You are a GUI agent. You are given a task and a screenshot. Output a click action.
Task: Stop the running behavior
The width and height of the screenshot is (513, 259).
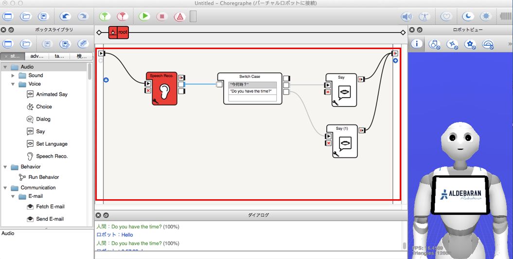click(162, 17)
